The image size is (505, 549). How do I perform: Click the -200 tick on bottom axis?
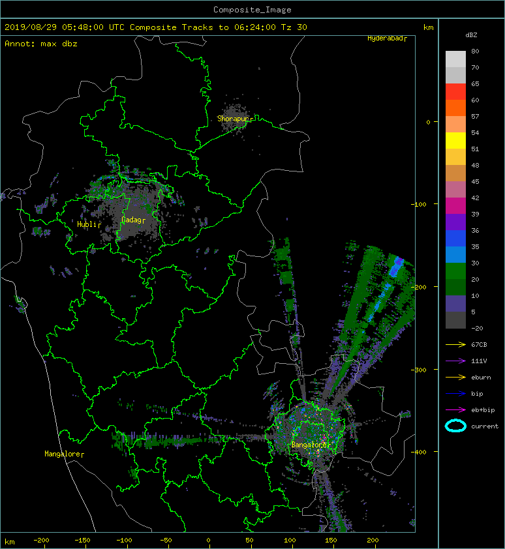[41, 541]
